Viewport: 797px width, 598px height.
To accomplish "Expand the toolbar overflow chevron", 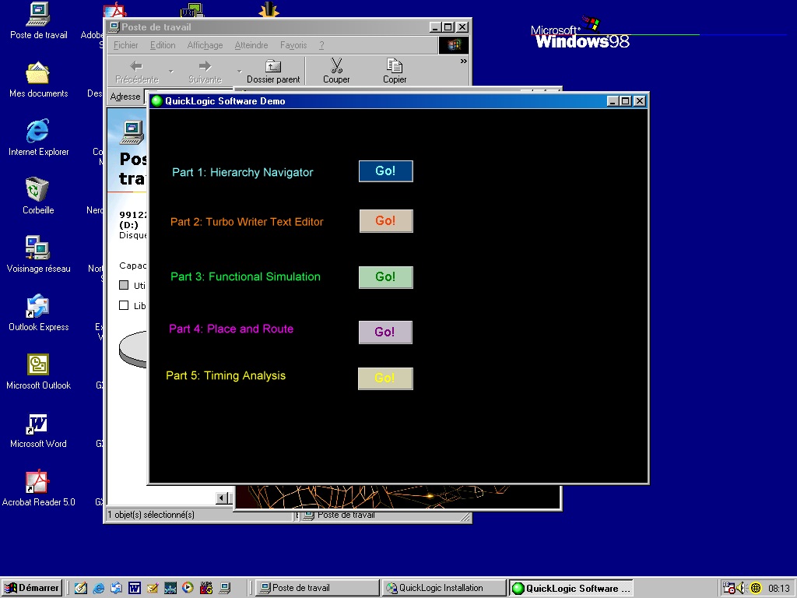I will [x=464, y=62].
